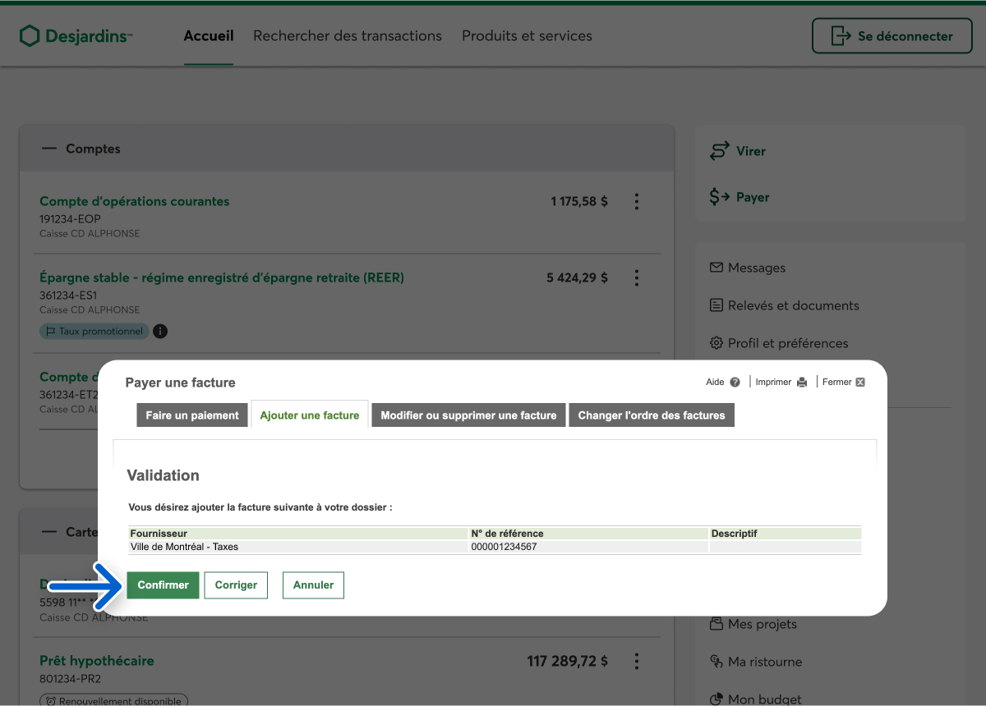Image resolution: width=986 pixels, height=706 pixels.
Task: Open three-dot menu for Épargne stable REER
Action: point(636,278)
